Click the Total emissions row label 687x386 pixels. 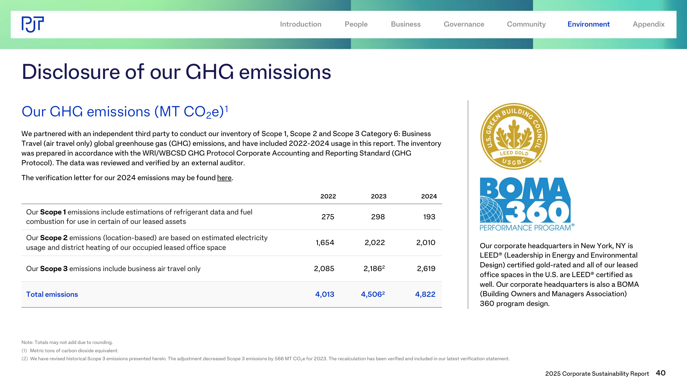tap(52, 295)
